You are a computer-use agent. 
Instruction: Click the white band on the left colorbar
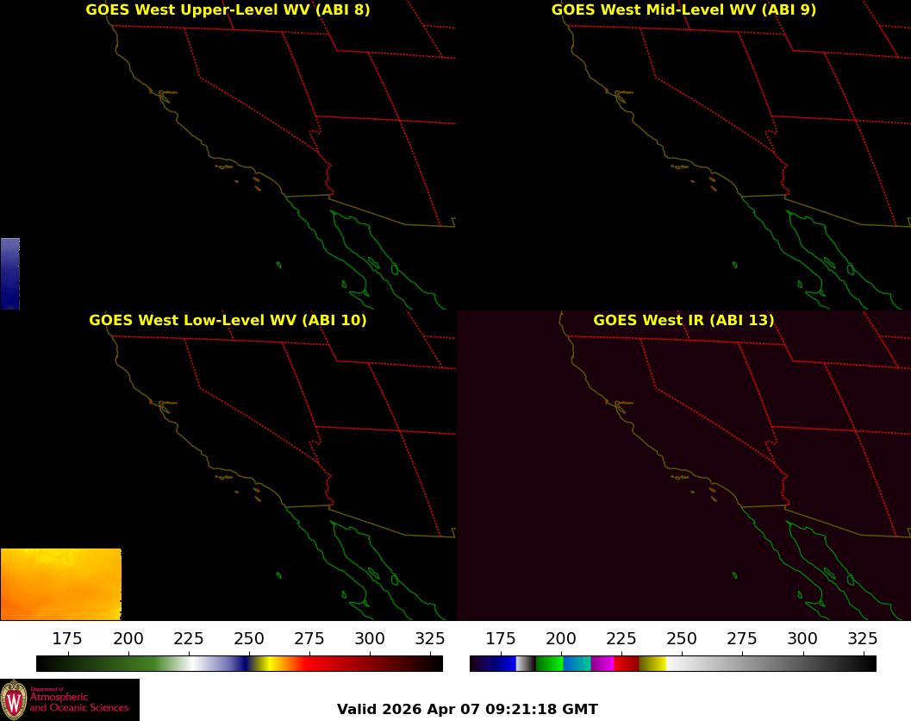(x=191, y=663)
